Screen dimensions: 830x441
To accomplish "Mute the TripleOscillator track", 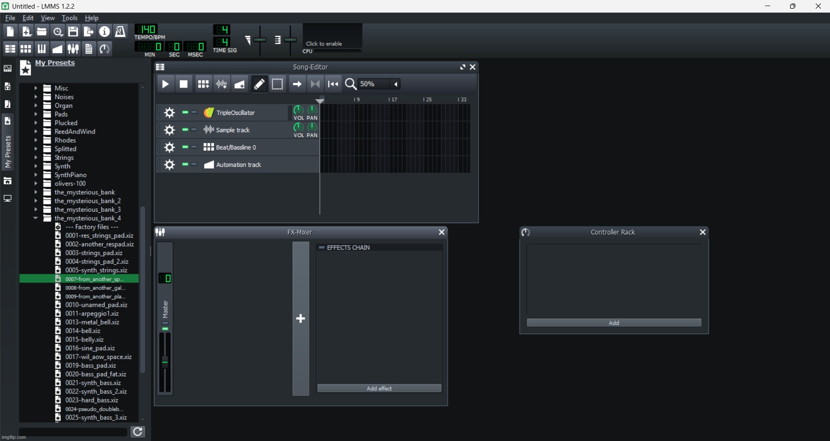I will 185,113.
